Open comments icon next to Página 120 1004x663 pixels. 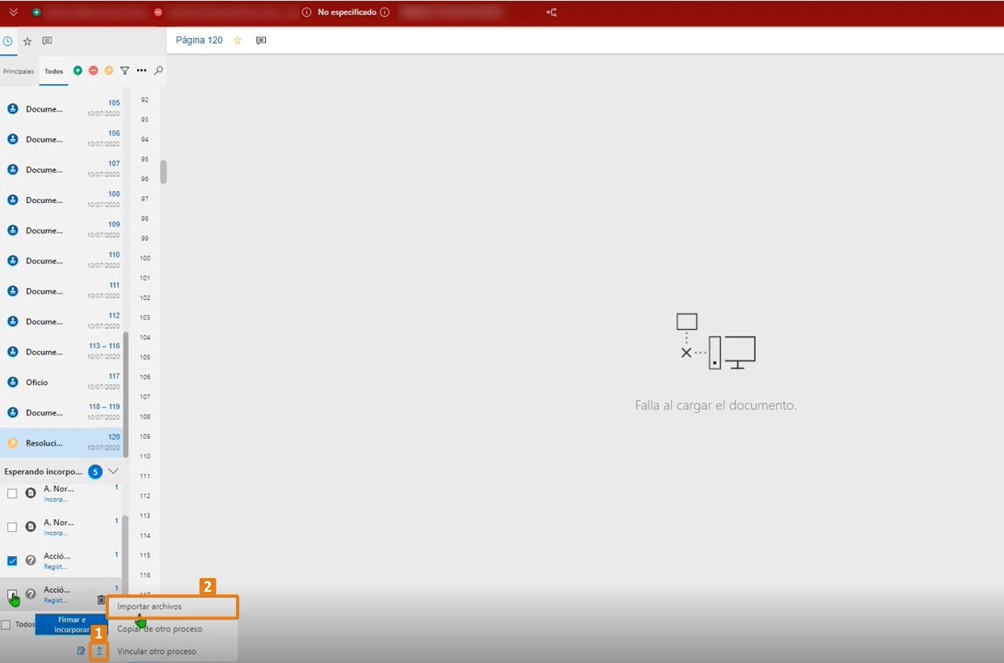coord(261,40)
